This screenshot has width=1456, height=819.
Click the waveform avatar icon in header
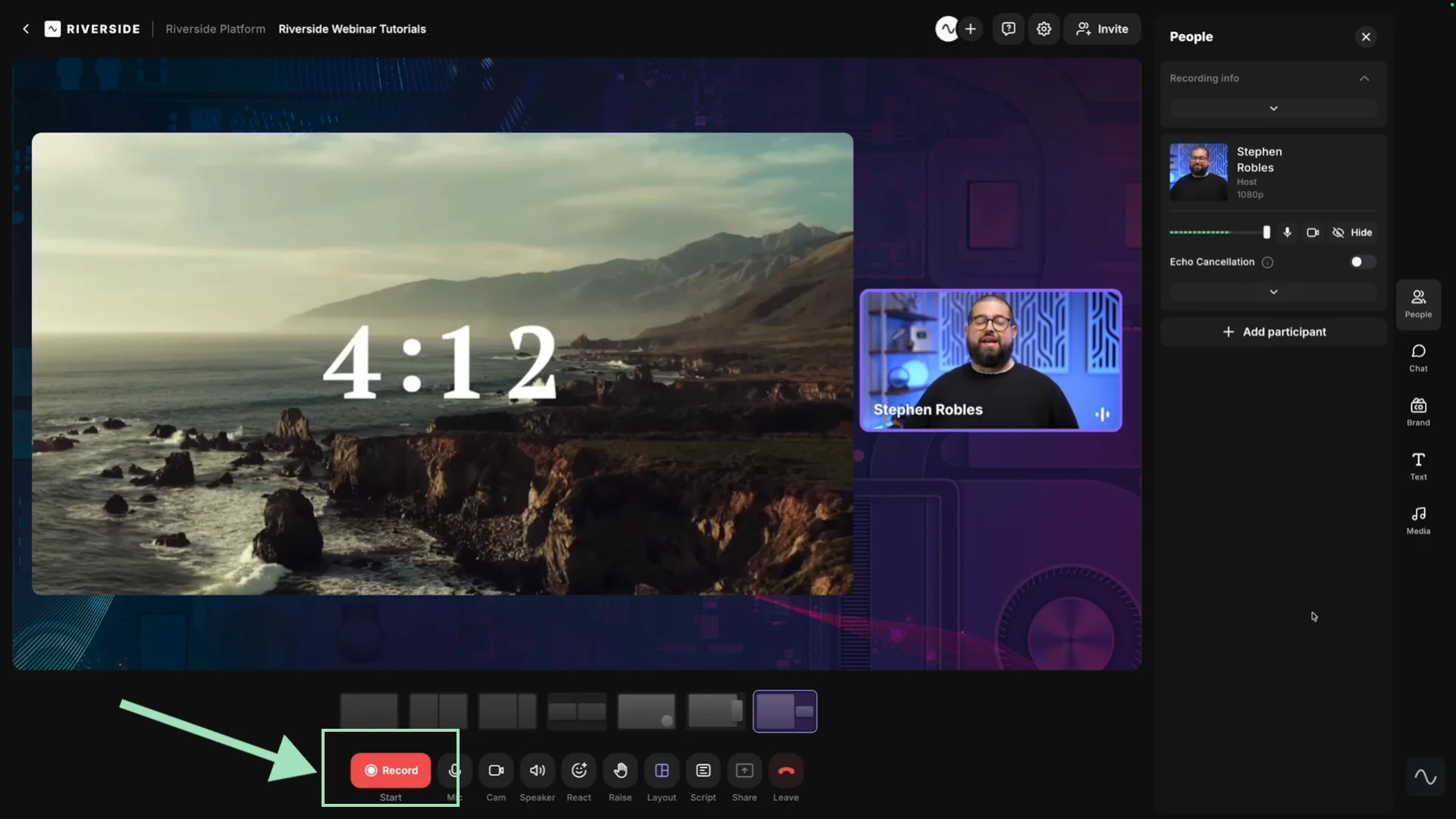tap(947, 29)
